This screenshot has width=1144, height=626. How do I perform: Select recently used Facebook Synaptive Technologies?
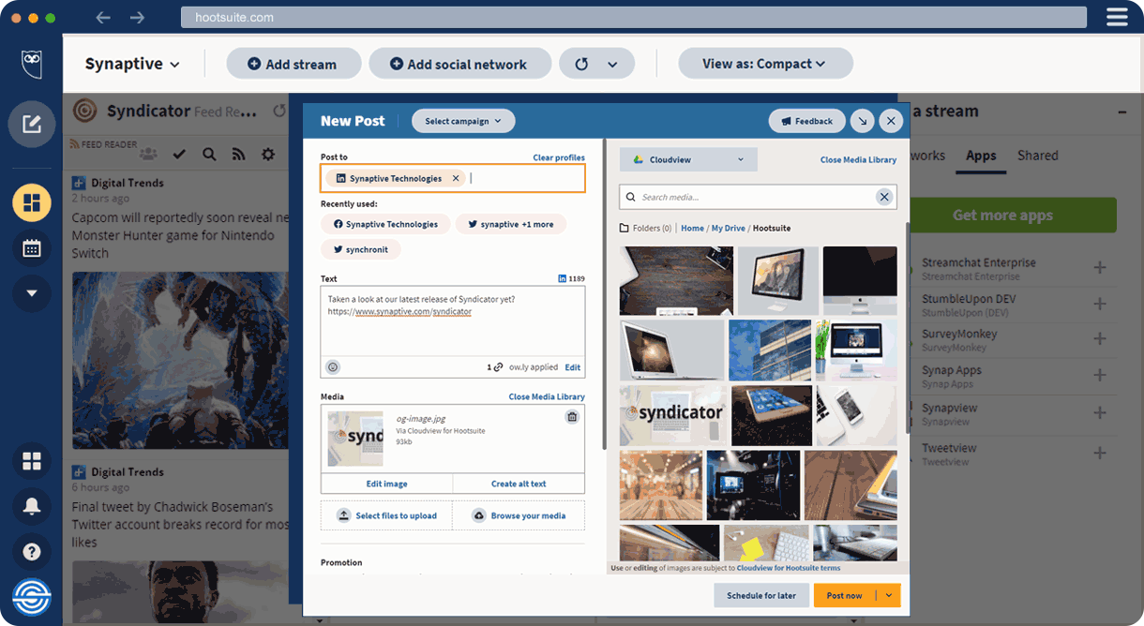385,225
